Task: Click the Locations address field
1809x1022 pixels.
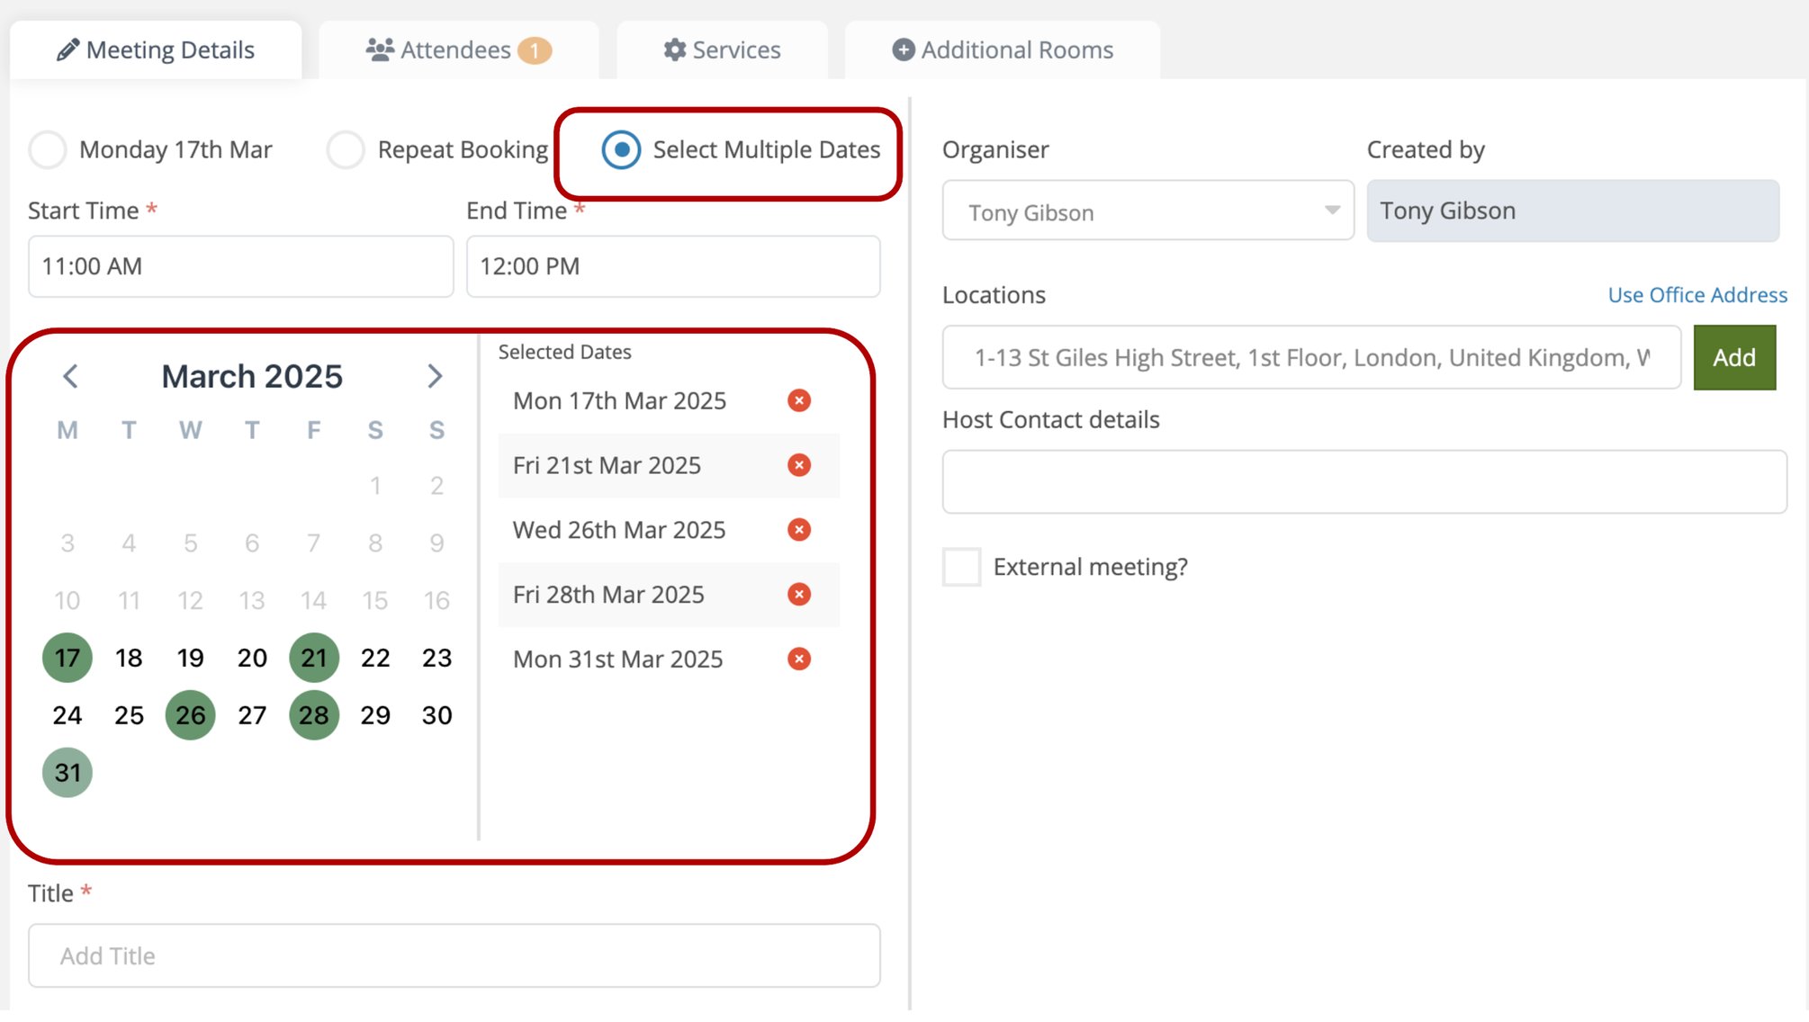Action: point(1311,357)
